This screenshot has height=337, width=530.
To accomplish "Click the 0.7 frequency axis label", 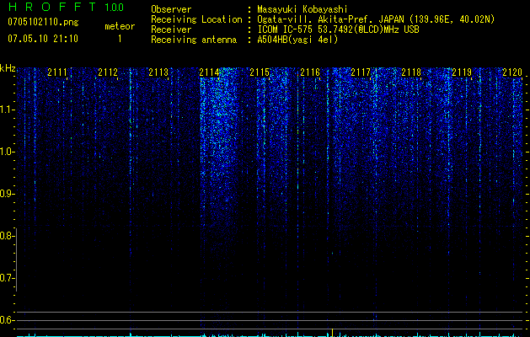I will (7, 278).
